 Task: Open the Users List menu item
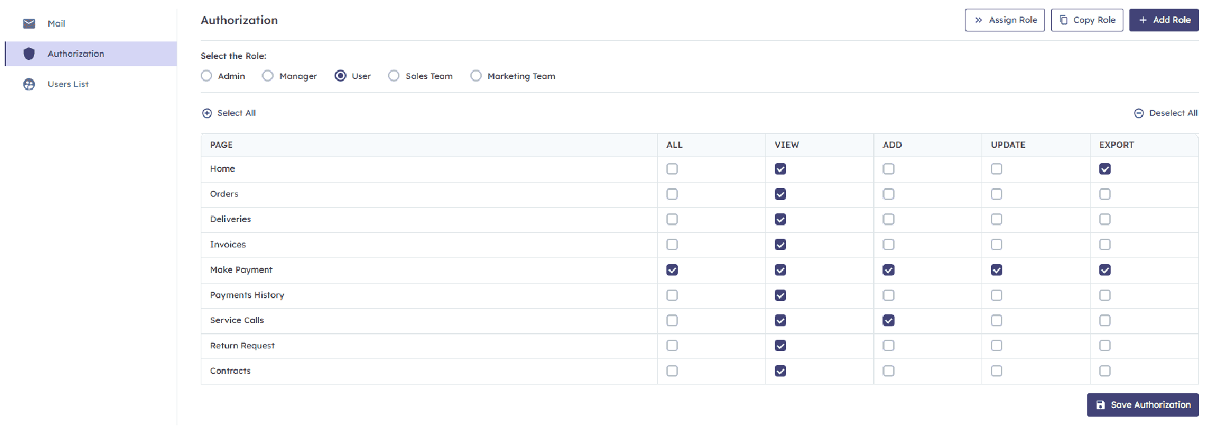[x=68, y=84]
